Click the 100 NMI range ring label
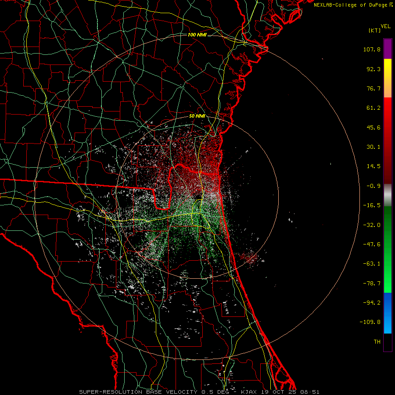The width and height of the screenshot is (395, 395). tap(197, 35)
